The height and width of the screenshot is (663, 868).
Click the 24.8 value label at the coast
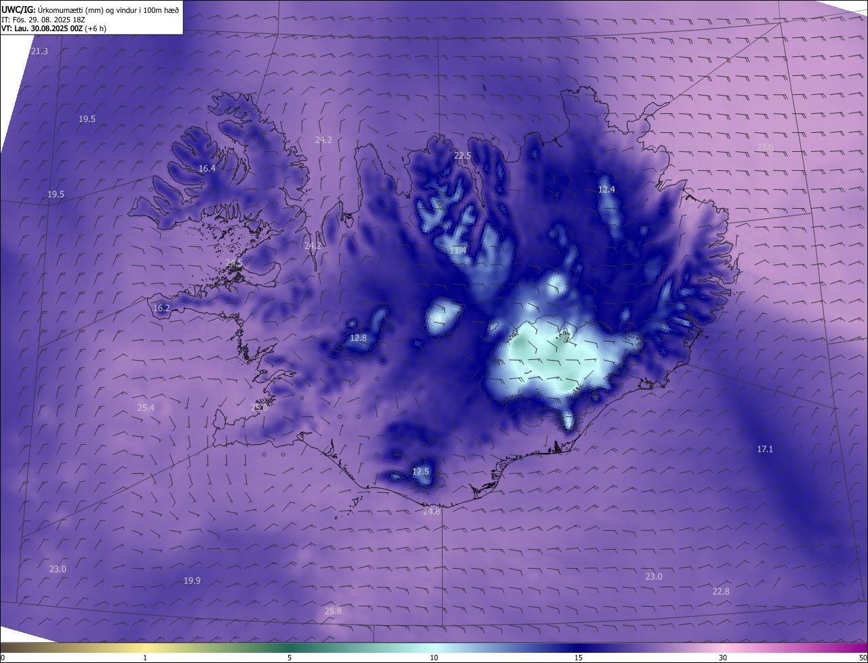click(431, 512)
